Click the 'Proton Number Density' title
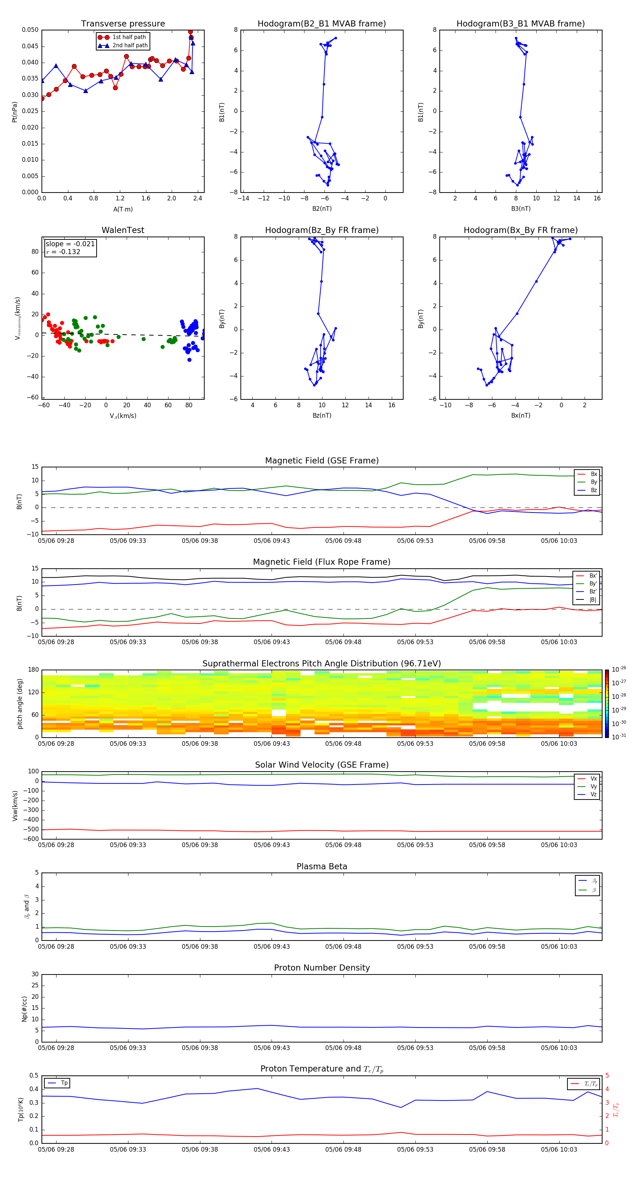Screen dimensions: 644x1181 point(322,968)
